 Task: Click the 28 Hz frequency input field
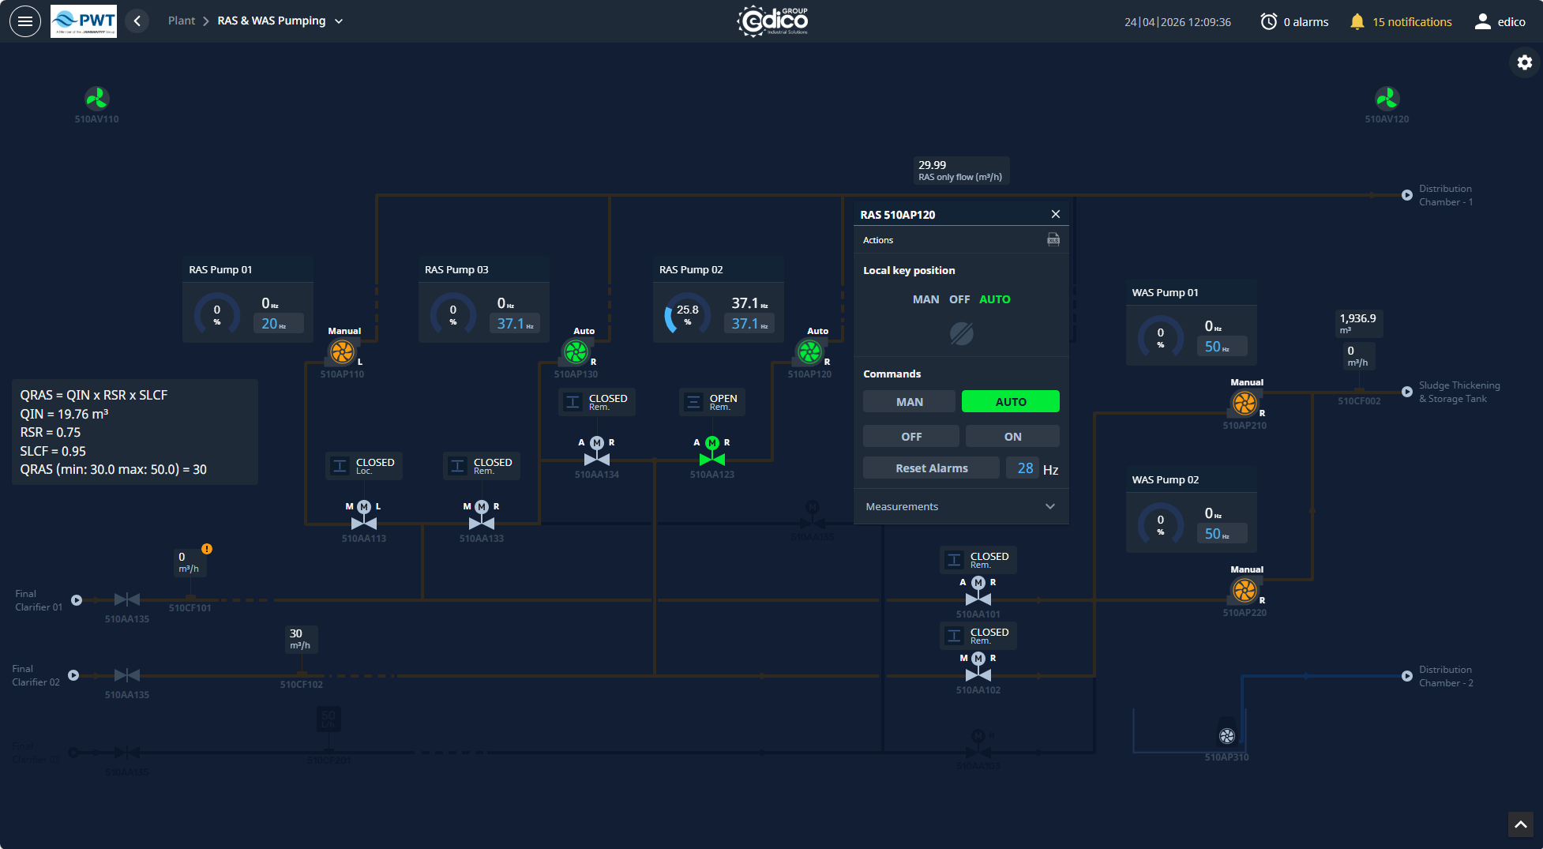(x=1024, y=468)
